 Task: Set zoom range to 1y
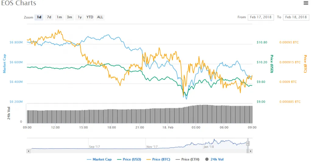click(x=80, y=17)
